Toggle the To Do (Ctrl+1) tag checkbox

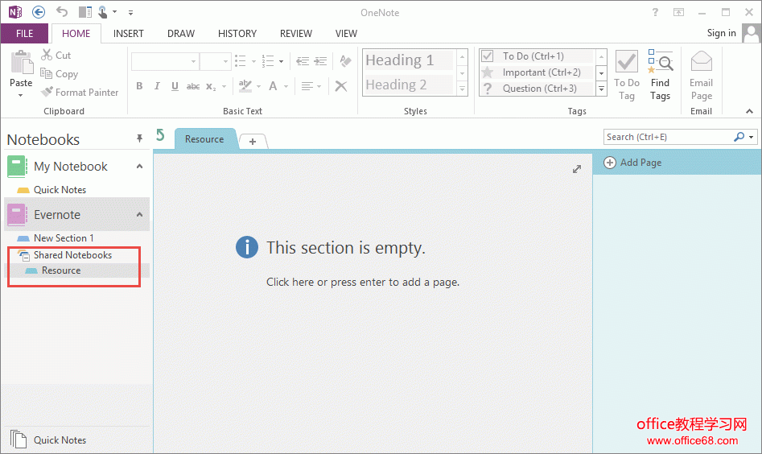tap(487, 56)
